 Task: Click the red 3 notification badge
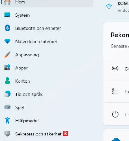65,134
